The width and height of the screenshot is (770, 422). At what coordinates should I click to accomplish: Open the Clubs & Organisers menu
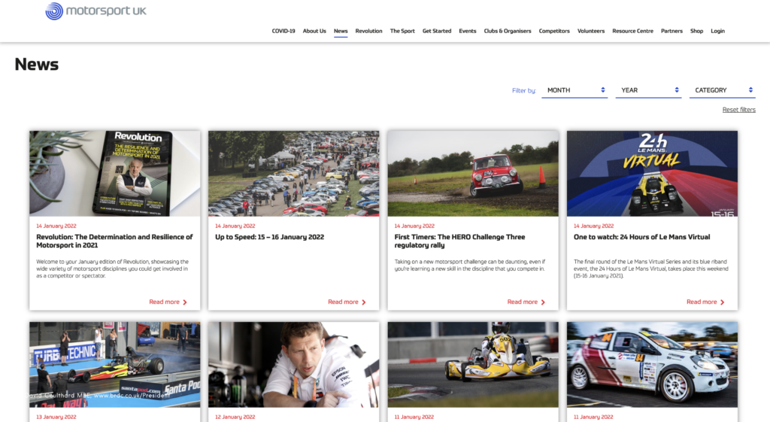tap(508, 31)
